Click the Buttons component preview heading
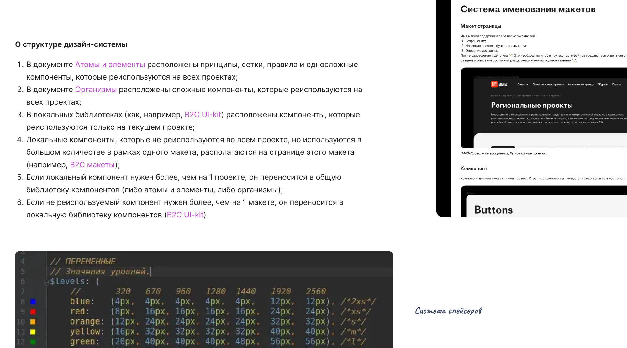The image size is (627, 348). pyautogui.click(x=493, y=210)
